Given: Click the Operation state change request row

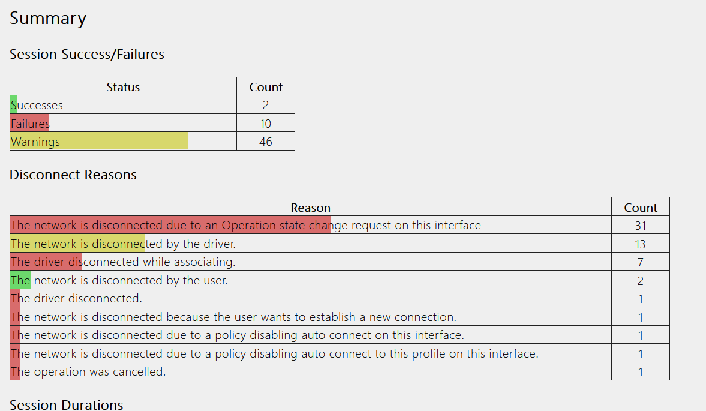Looking at the screenshot, I should point(310,225).
